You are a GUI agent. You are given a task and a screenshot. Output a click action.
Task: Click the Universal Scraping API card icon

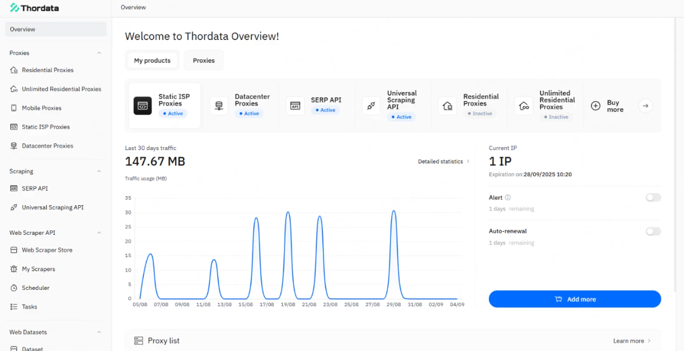pyautogui.click(x=371, y=106)
